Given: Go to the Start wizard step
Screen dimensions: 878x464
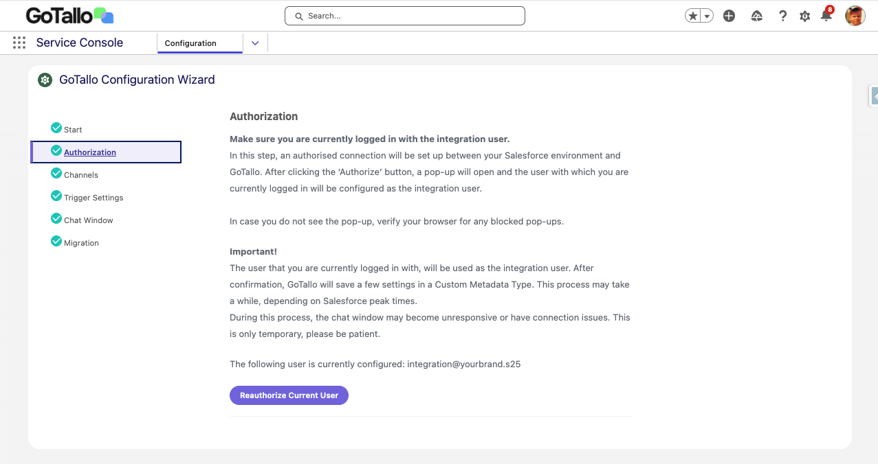Looking at the screenshot, I should [x=73, y=130].
